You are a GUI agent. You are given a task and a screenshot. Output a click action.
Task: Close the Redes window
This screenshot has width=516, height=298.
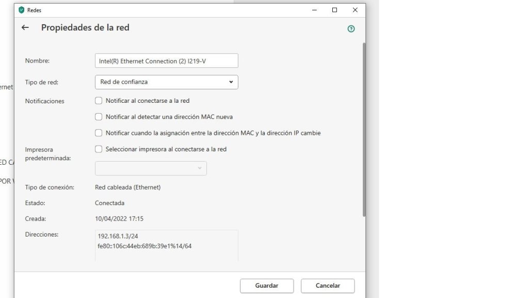point(355,10)
